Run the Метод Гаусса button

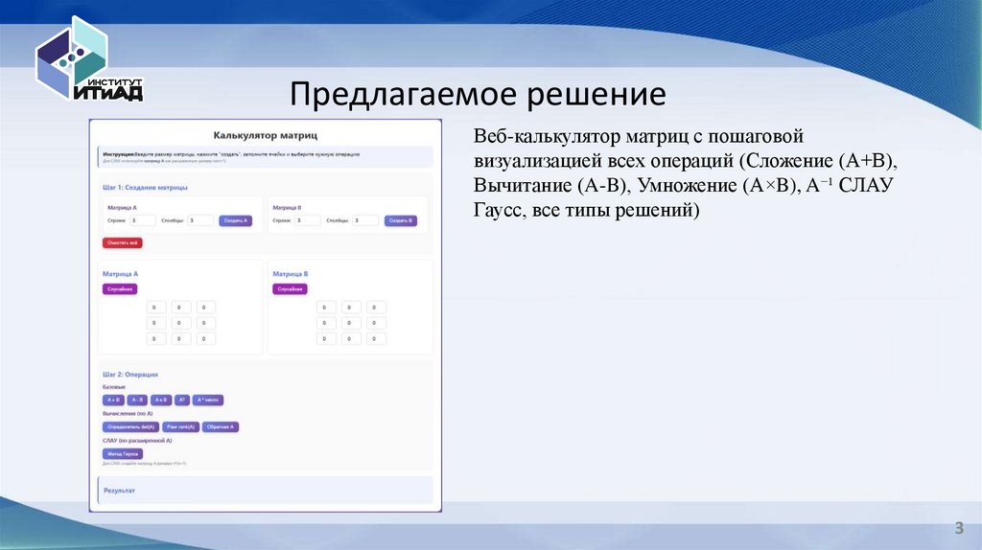coord(123,453)
